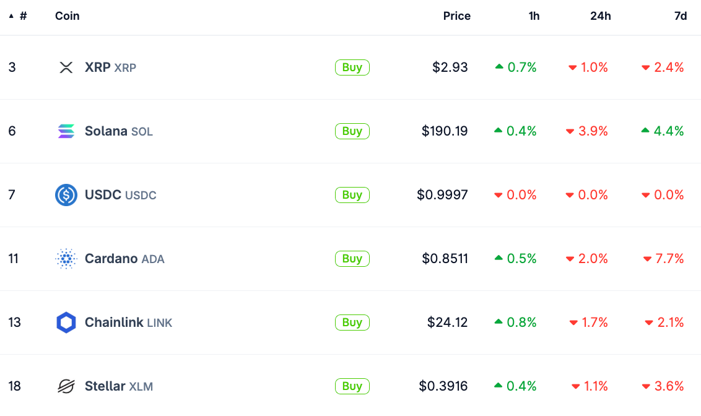
Task: Sort by rank using the # column header
Action: point(23,16)
